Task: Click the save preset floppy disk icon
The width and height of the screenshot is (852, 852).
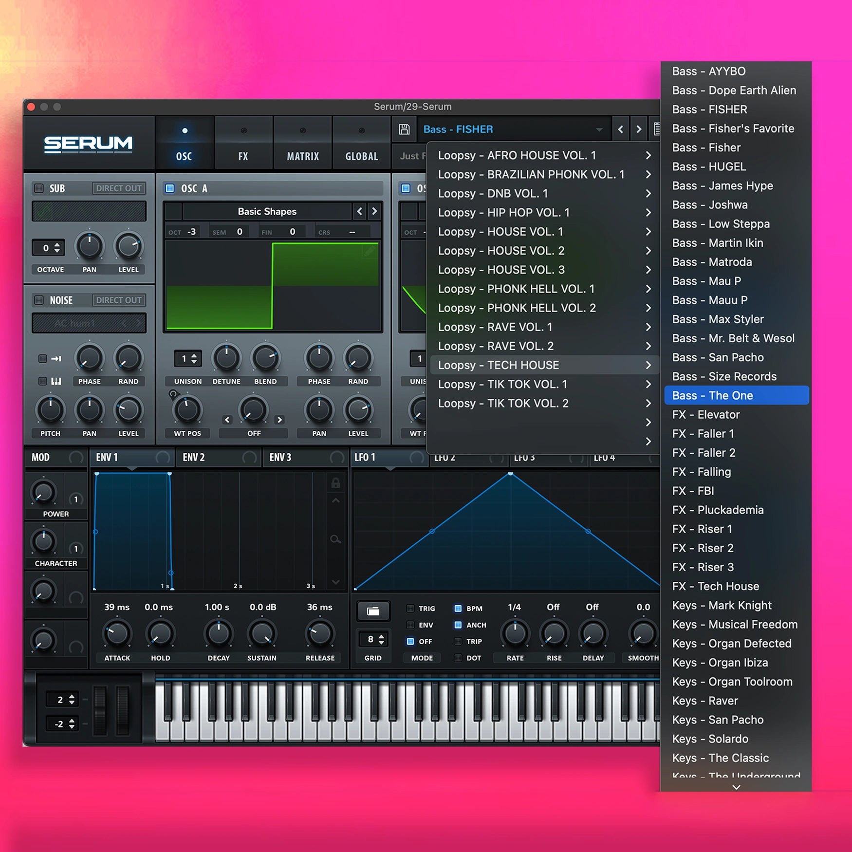Action: [404, 129]
